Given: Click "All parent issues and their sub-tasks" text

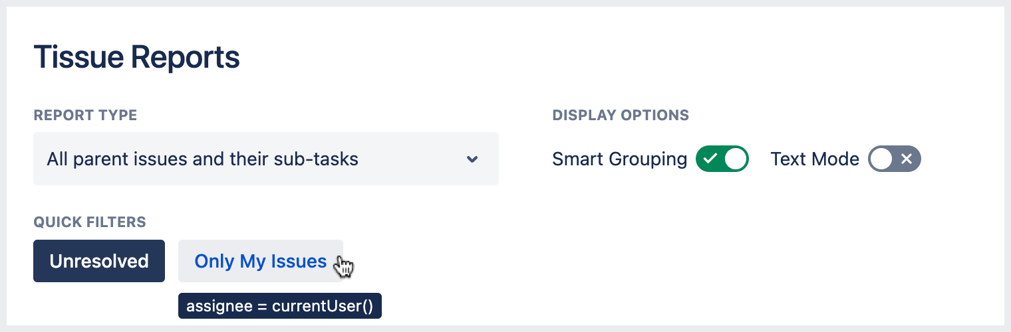Looking at the screenshot, I should pyautogui.click(x=202, y=159).
